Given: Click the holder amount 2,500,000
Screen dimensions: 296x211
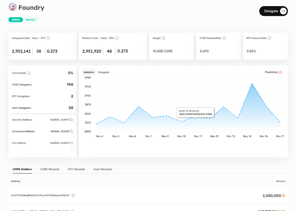Looking at the screenshot, I should [x=271, y=196].
